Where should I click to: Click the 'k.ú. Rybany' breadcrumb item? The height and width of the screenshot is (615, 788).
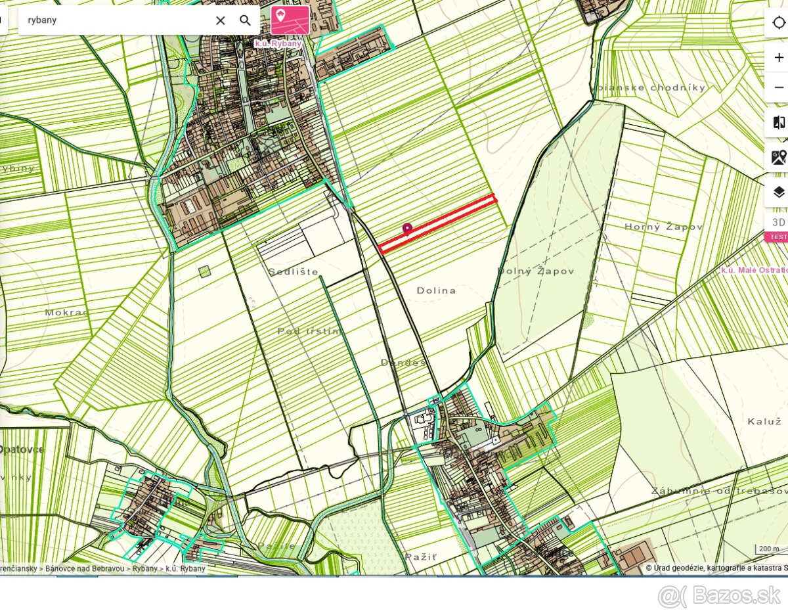185,569
